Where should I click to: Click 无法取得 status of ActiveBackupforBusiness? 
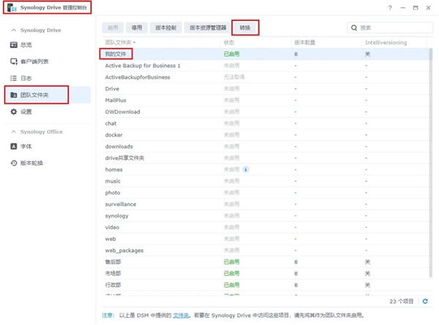(x=234, y=77)
